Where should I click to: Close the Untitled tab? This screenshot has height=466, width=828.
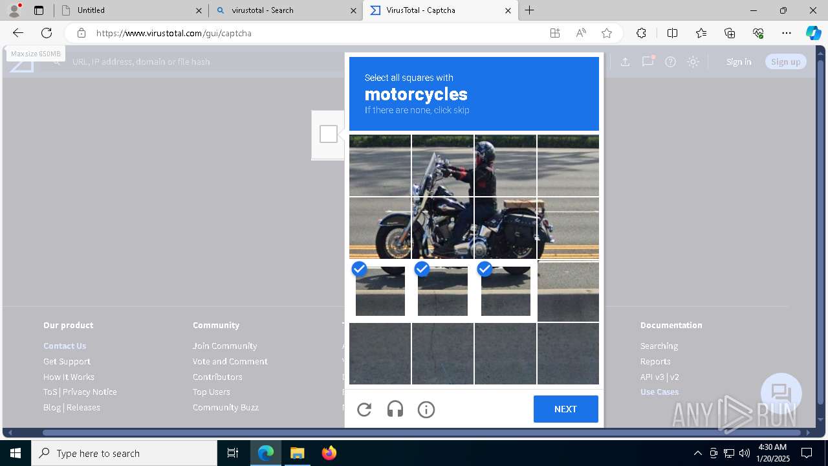click(199, 10)
